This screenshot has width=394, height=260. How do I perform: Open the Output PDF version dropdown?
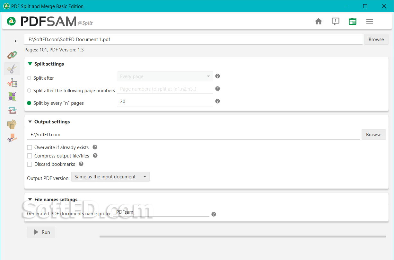[110, 177]
